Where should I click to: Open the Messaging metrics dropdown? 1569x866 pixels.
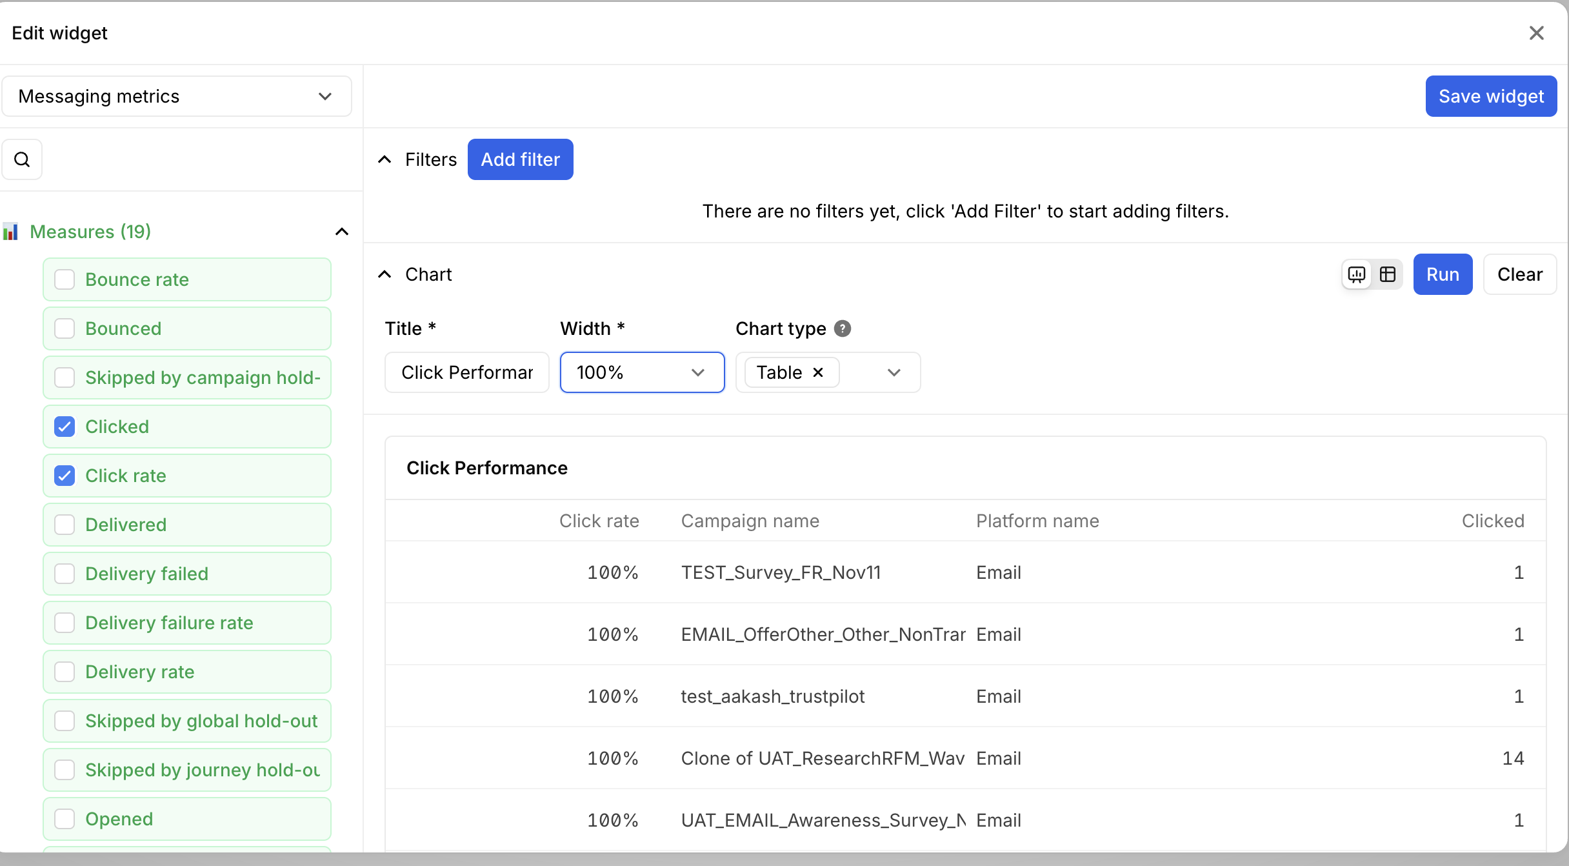(x=176, y=96)
